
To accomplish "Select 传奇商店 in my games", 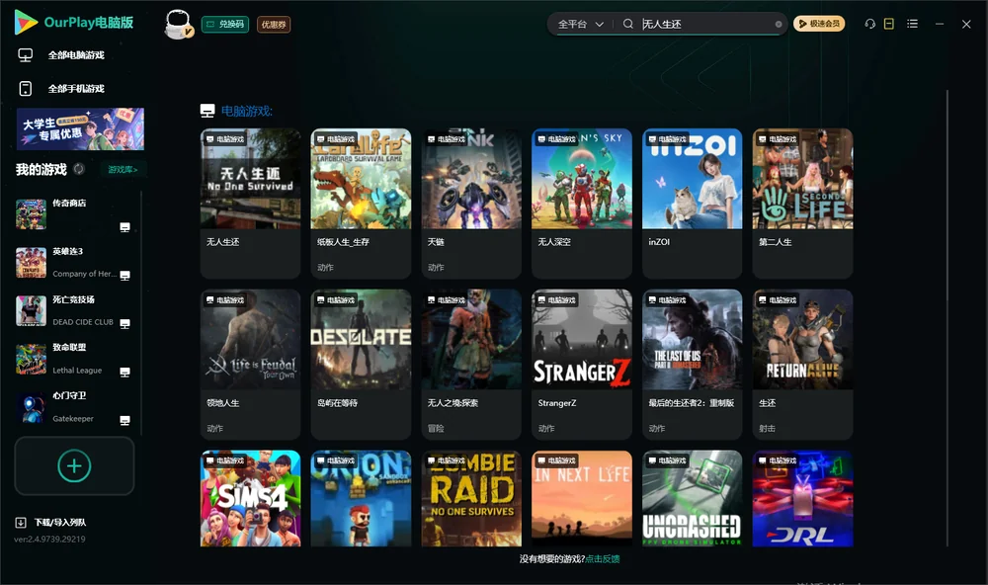I will [74, 214].
